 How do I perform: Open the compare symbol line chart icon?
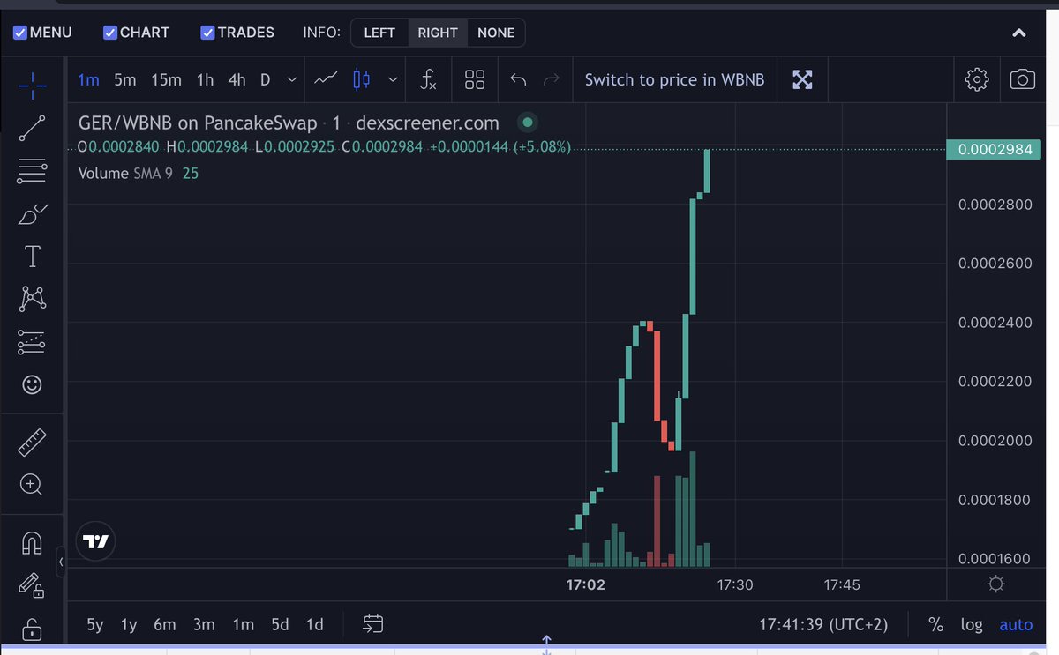pyautogui.click(x=325, y=79)
